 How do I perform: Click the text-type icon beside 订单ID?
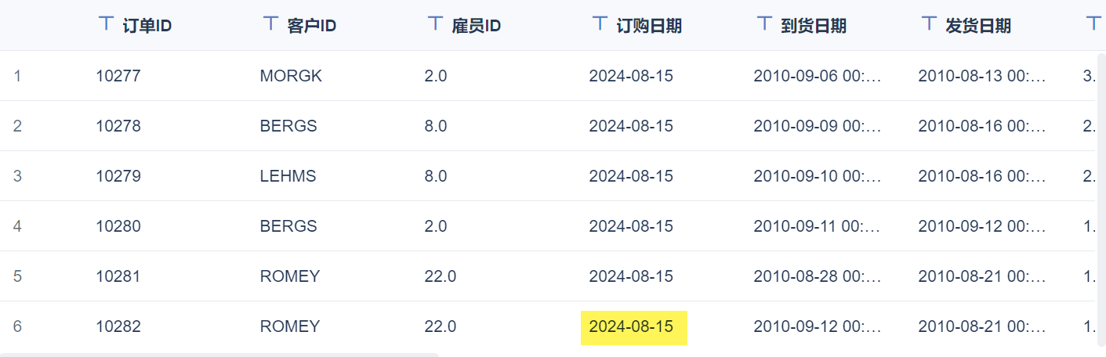[107, 23]
